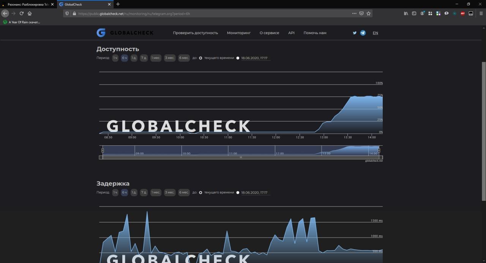The width and height of the screenshot is (486, 263).
Task: Click left handle of chart range navigator
Action: (103, 150)
